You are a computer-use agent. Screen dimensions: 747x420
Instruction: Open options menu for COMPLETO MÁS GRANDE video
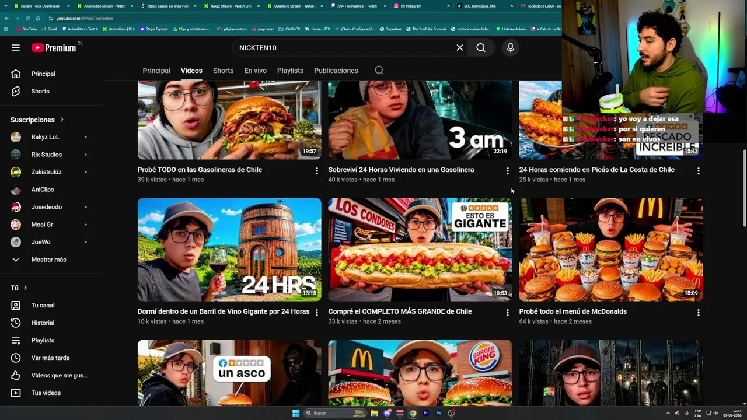(508, 313)
